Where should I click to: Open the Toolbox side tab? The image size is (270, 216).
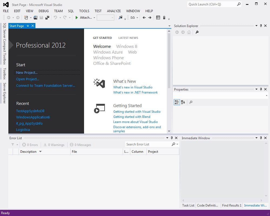coord(5,74)
